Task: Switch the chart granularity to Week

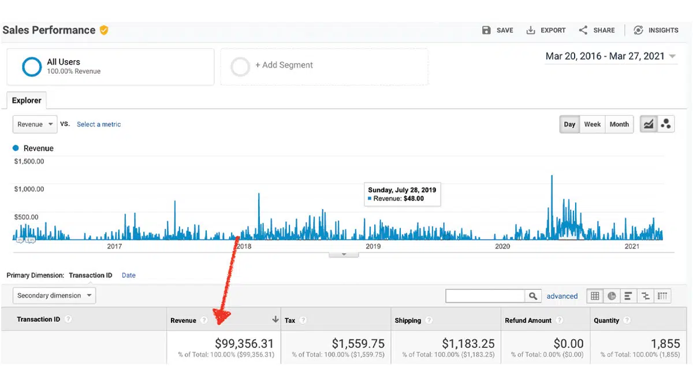Action: click(x=592, y=124)
